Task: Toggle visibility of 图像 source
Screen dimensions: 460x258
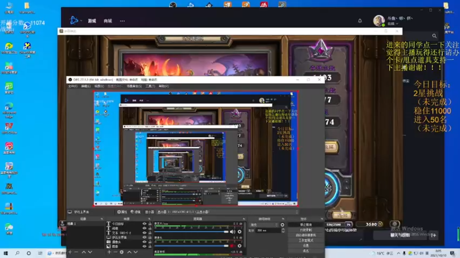Action: [144, 247]
